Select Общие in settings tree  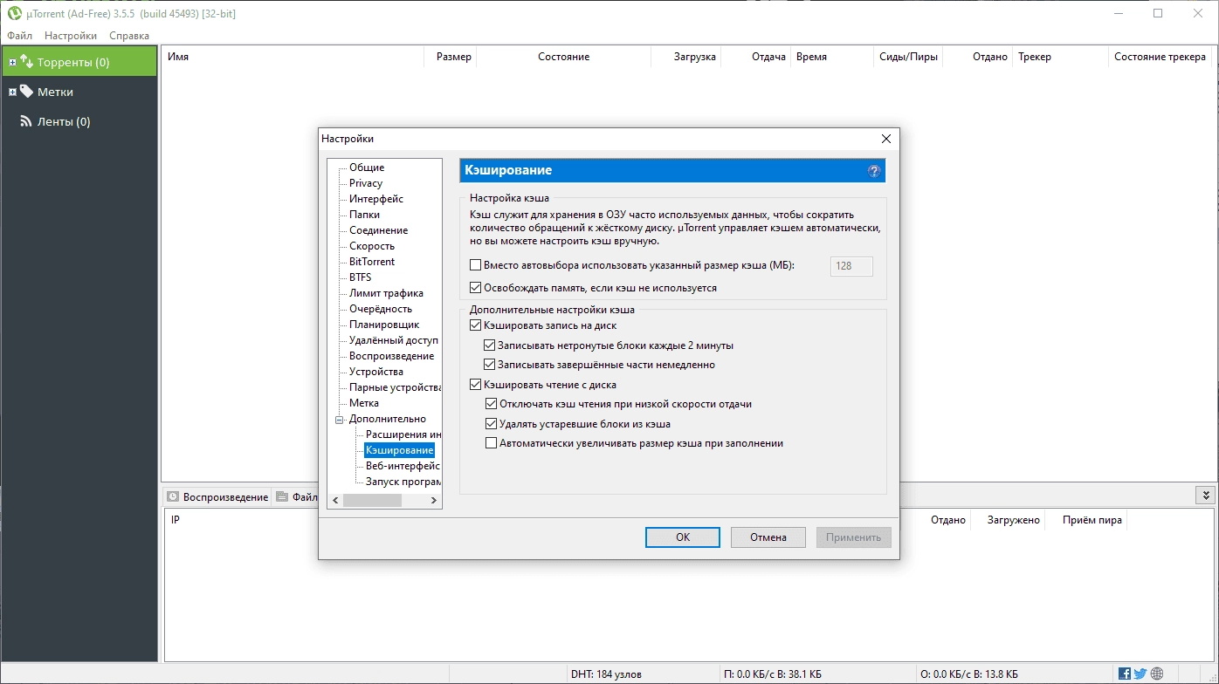[x=367, y=168]
